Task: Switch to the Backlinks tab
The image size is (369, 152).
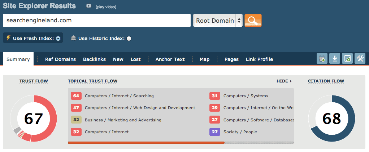Action: click(94, 59)
